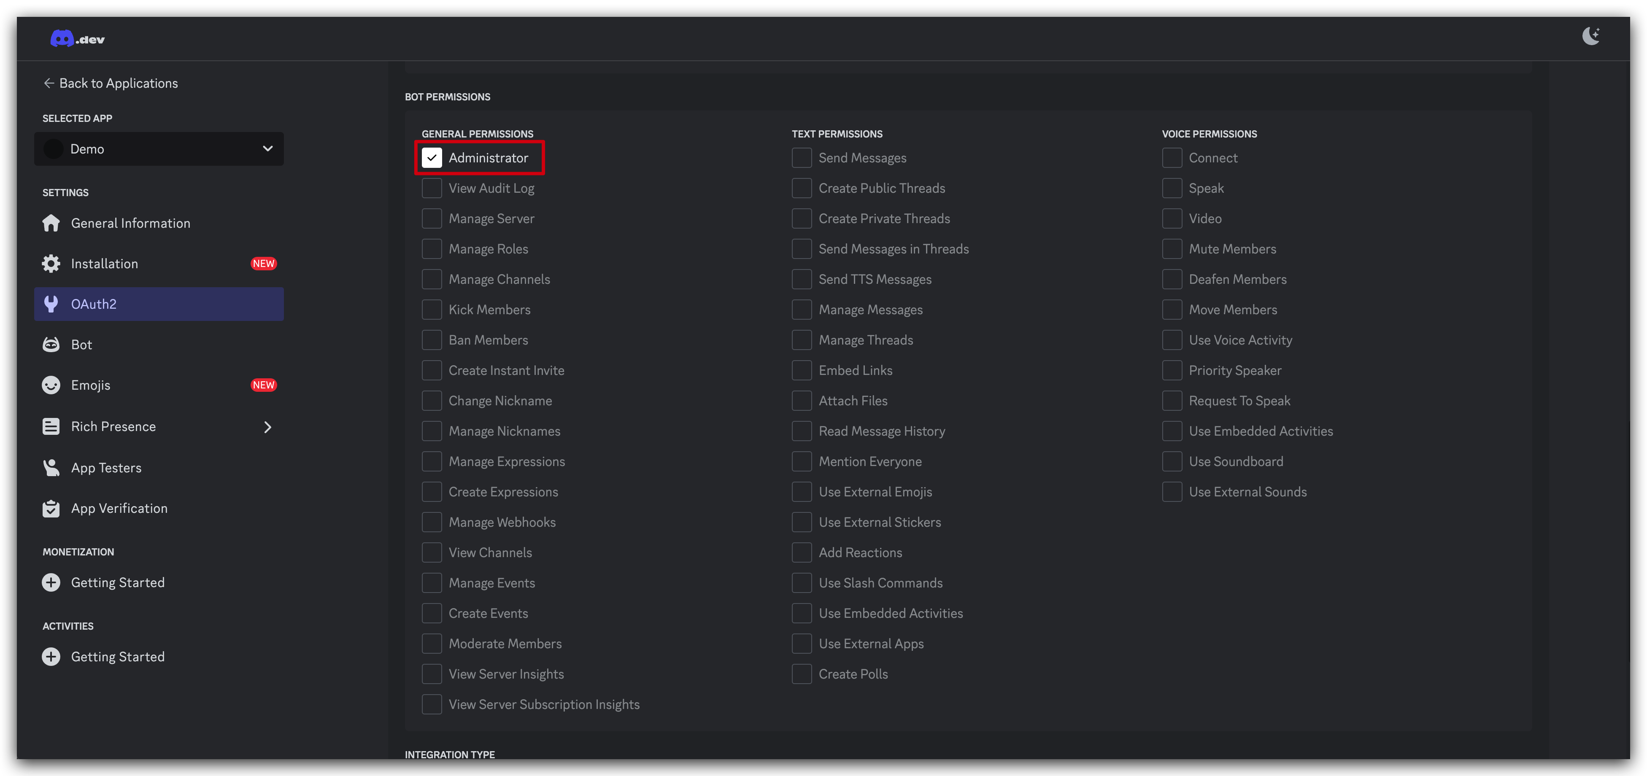Check View Server Subscription Insights
This screenshot has width=1647, height=776.
coord(432,704)
